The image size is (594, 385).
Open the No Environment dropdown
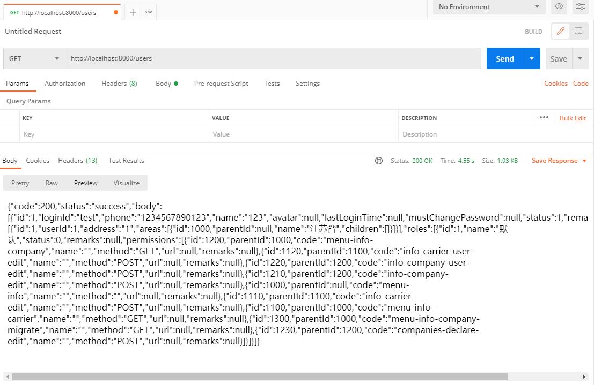(489, 7)
